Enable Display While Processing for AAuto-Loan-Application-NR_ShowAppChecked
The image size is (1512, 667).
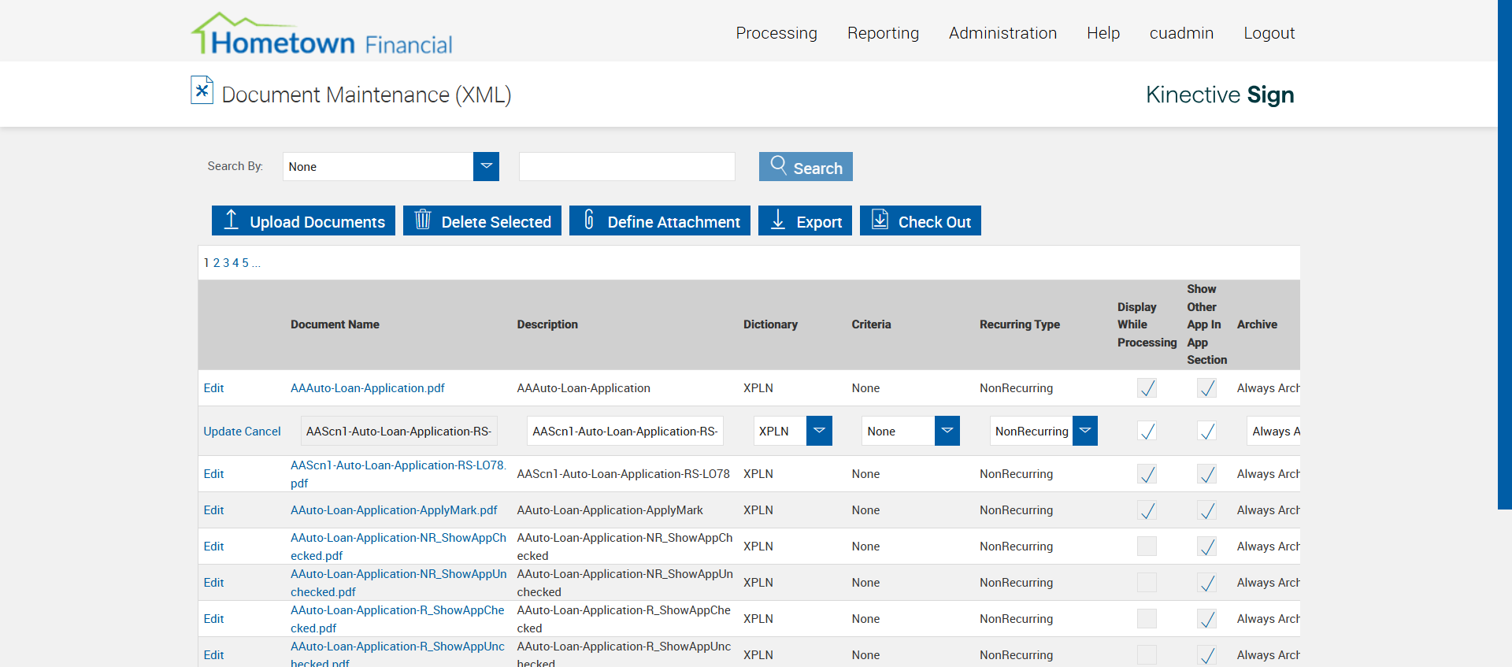[1147, 547]
